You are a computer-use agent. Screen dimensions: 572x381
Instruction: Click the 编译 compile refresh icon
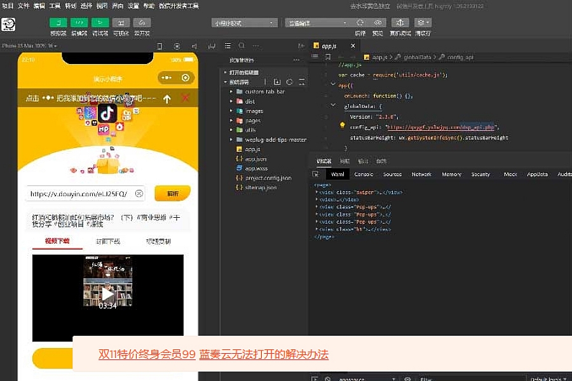point(360,23)
